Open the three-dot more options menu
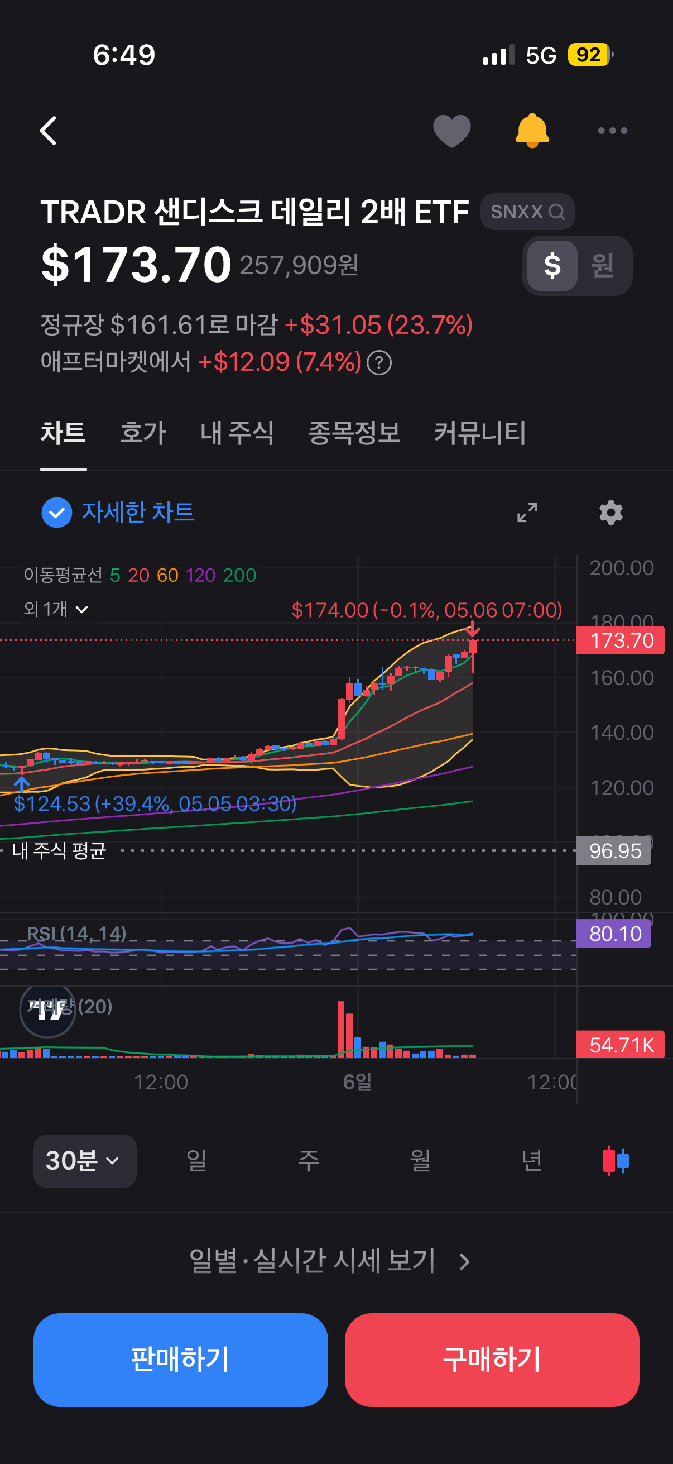 (612, 131)
